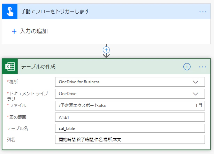The width and height of the screenshot is (214, 154).
Task: Click the 列名 field with column names
Action: (x=130, y=139)
